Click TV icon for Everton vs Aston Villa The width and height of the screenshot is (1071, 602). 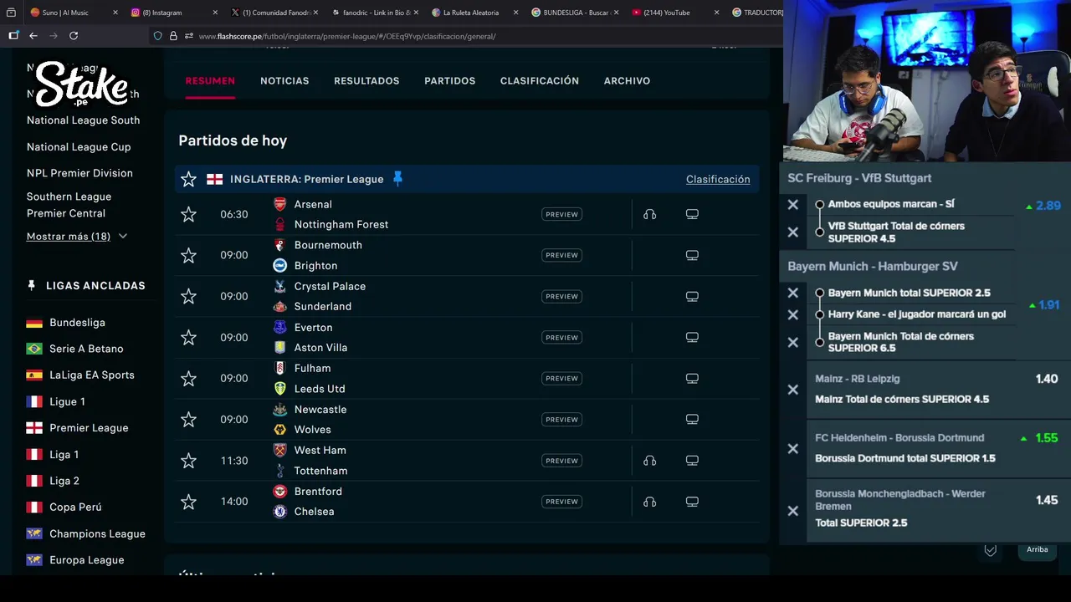(692, 338)
